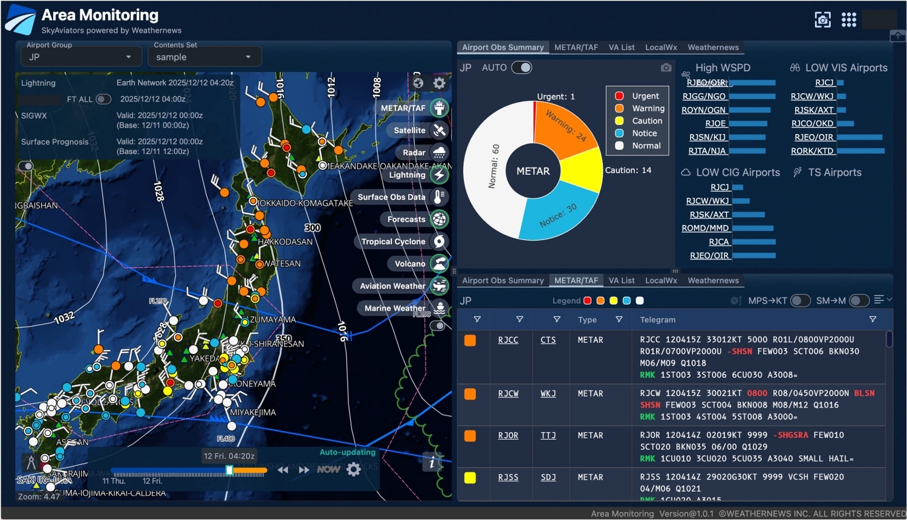The width and height of the screenshot is (907, 520).
Task: Open the Airport Group JP dropdown
Action: tap(78, 57)
